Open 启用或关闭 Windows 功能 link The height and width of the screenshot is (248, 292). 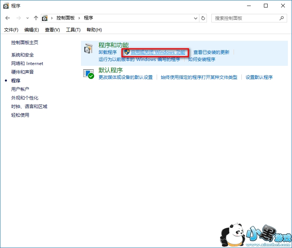pyautogui.click(x=158, y=52)
